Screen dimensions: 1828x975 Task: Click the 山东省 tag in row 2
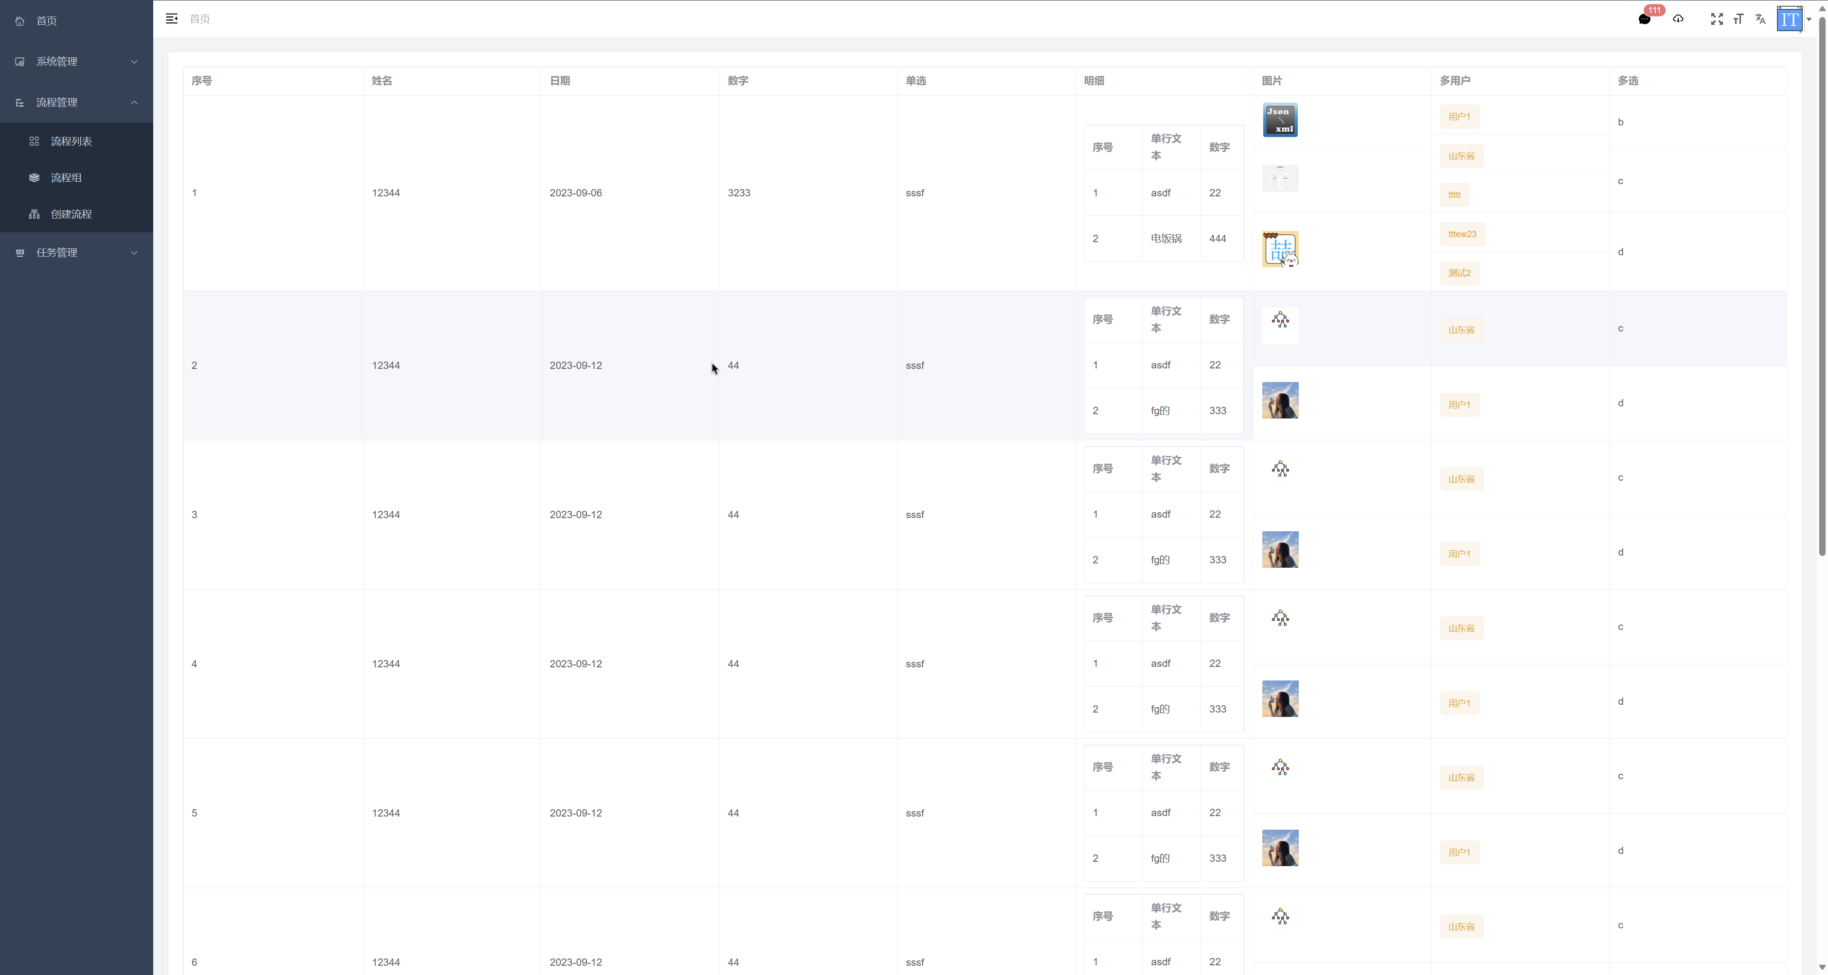1461,331
